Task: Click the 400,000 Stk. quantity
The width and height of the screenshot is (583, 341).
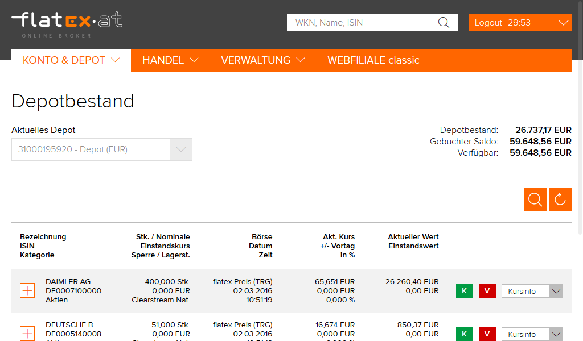Action: pos(167,282)
